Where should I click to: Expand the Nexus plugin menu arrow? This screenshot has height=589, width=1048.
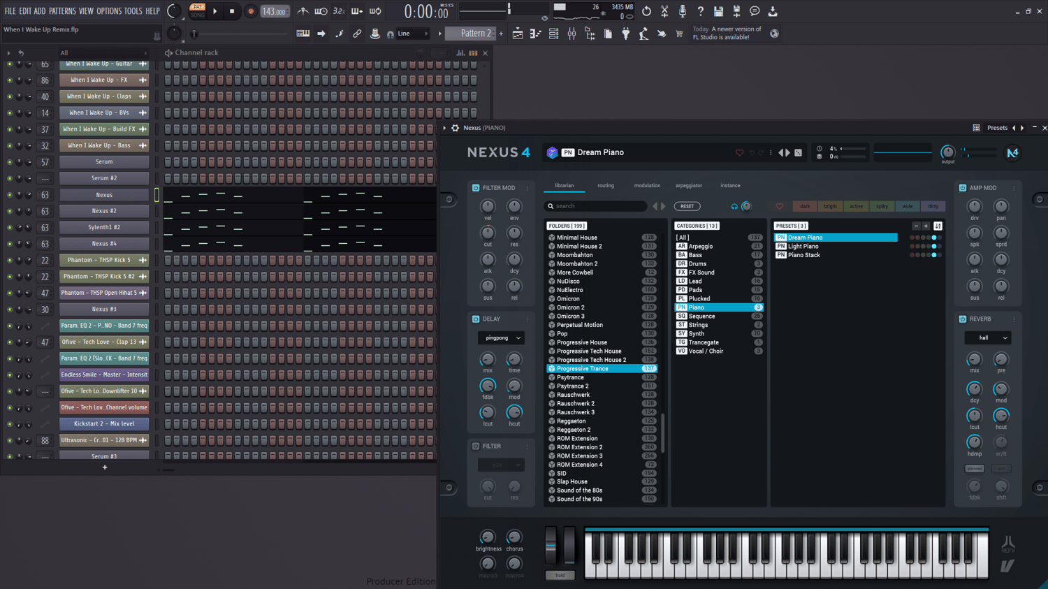point(444,128)
